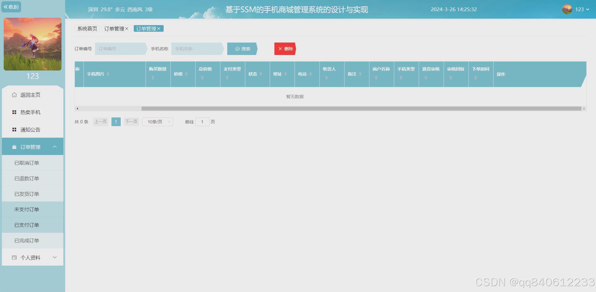
Task: Open the 10条/页 page size dropdown
Action: (x=157, y=121)
